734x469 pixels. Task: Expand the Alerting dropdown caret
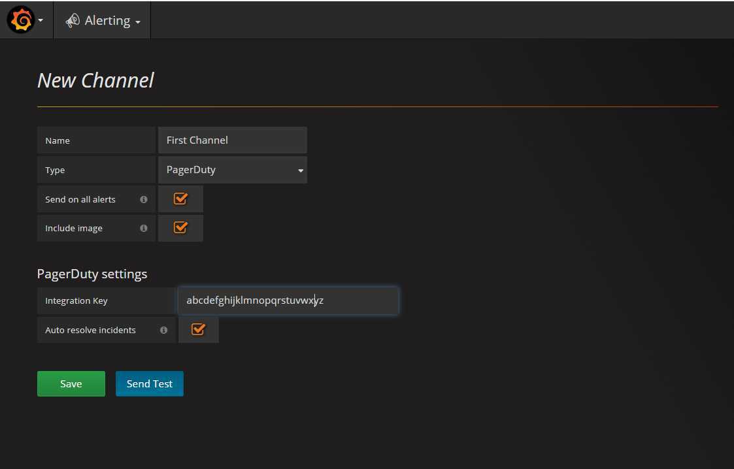click(x=138, y=22)
